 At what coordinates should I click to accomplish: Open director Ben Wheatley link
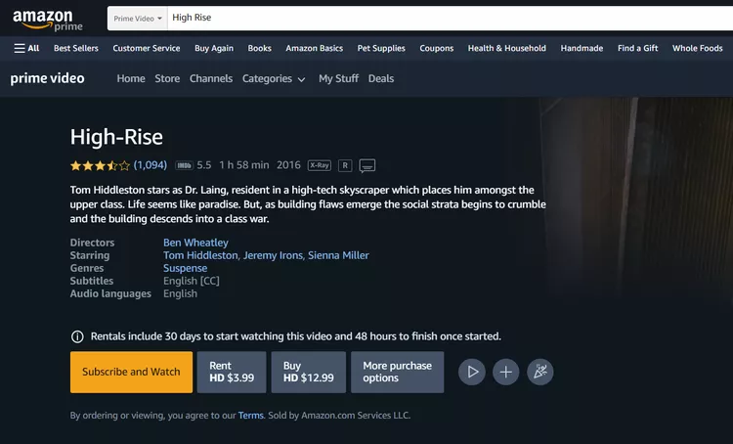[x=195, y=243]
